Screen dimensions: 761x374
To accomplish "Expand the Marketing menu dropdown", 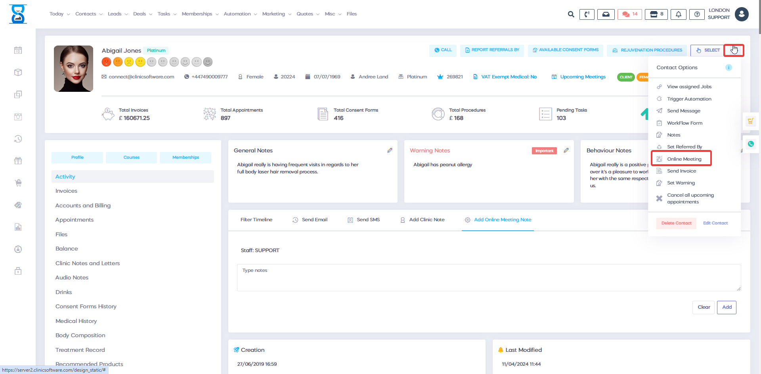I will coord(276,14).
